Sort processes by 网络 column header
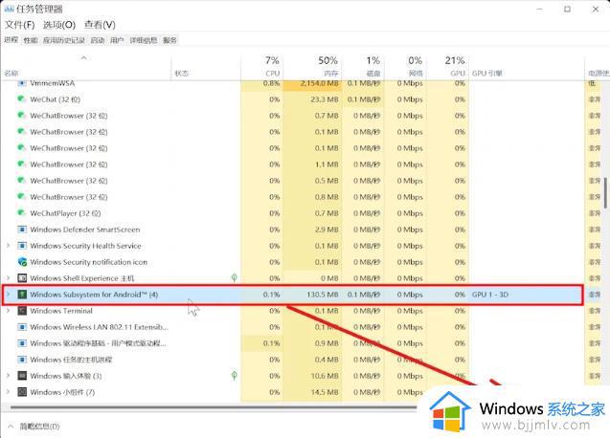Screen dimensions: 610x438 405,67
